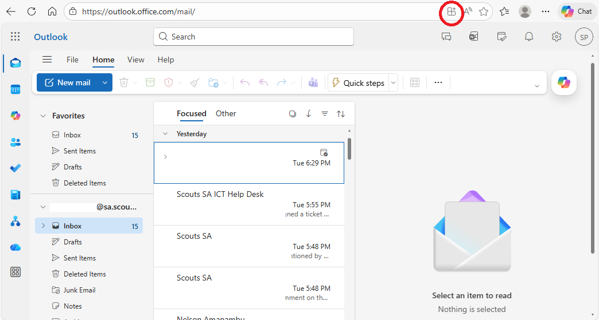Click the Microsoft 365 app launcher grid
Screen dimensions: 599x320
tap(15, 37)
